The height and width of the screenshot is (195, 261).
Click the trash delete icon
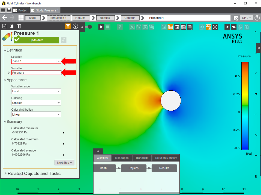pos(19,26)
